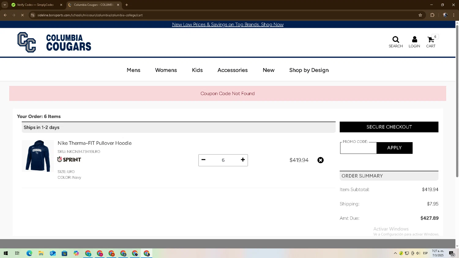Open the tab search dropdown
This screenshot has height=258, width=459.
tap(5, 5)
